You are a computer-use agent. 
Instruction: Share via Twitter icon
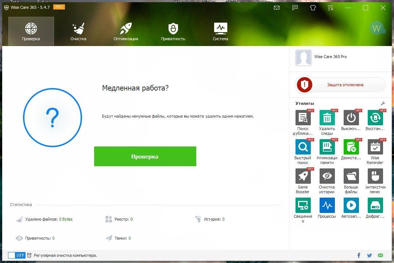(369, 255)
